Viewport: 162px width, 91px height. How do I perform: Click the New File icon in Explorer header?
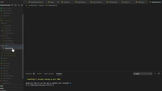pos(12,5)
